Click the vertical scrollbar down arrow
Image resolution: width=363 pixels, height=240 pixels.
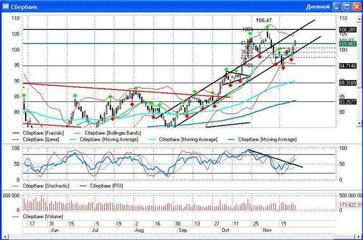pos(360,124)
